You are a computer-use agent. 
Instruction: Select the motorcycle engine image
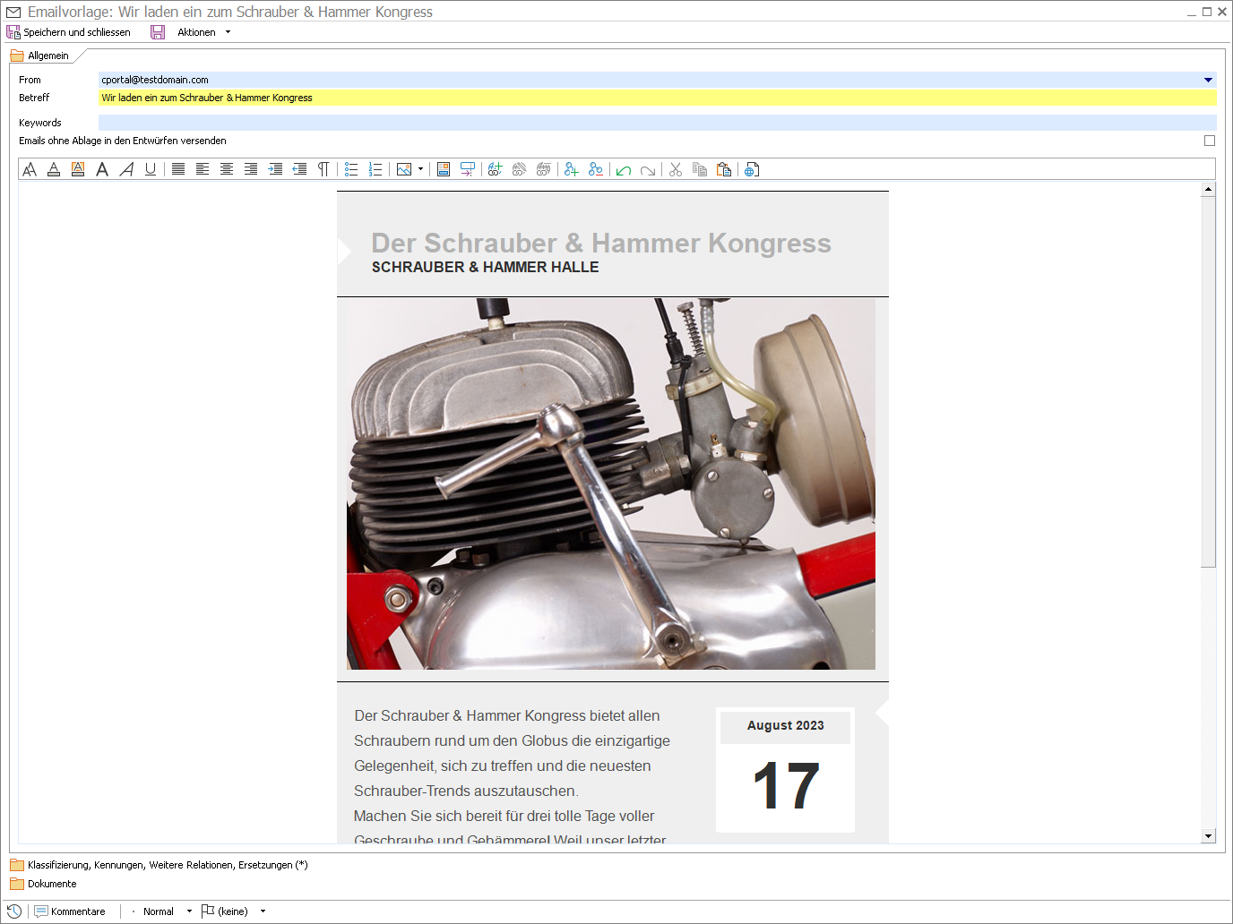611,483
